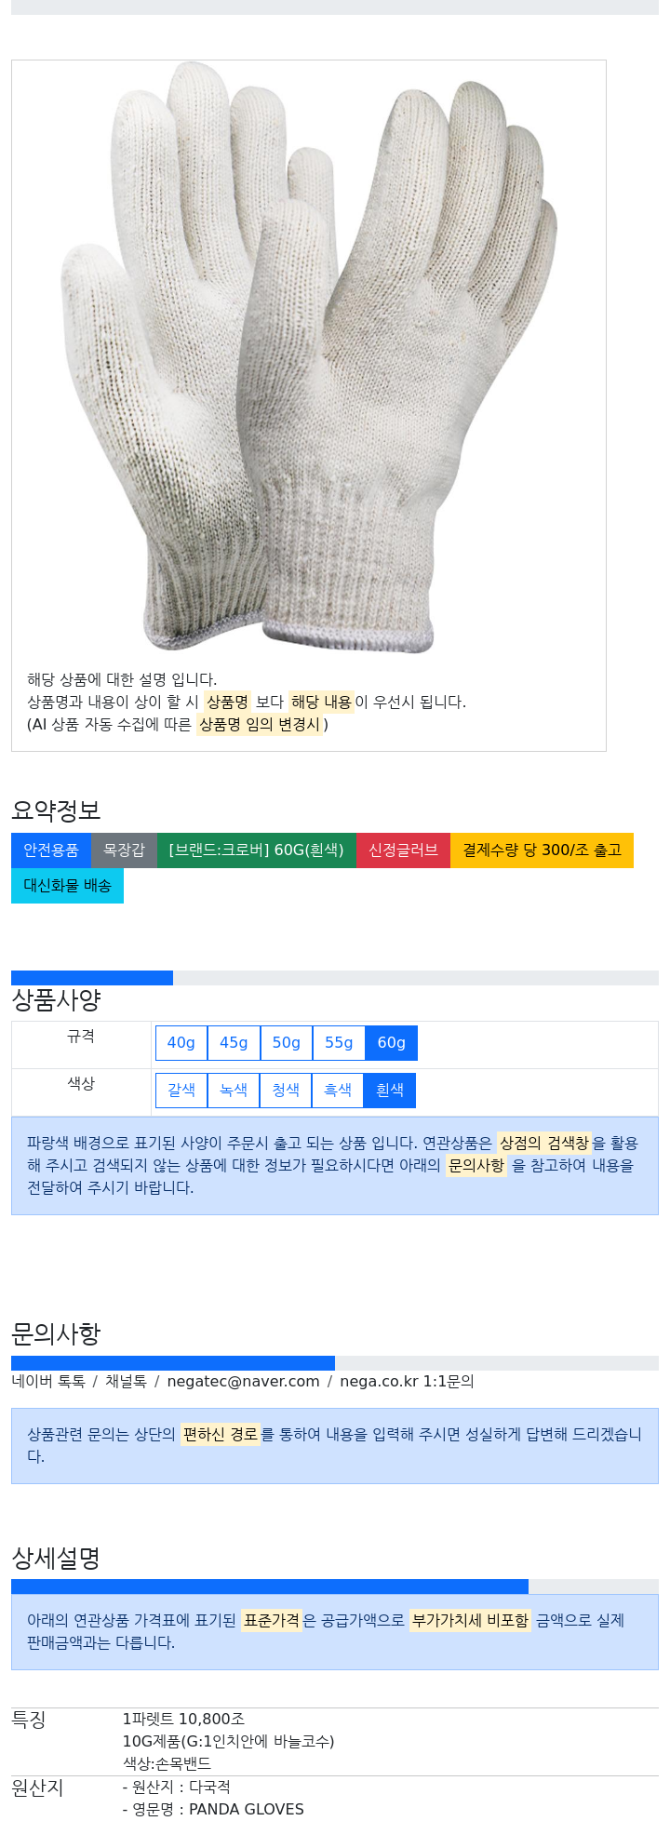Pick the 갈색 color option
The width and height of the screenshot is (670, 1821).
coord(181,1091)
